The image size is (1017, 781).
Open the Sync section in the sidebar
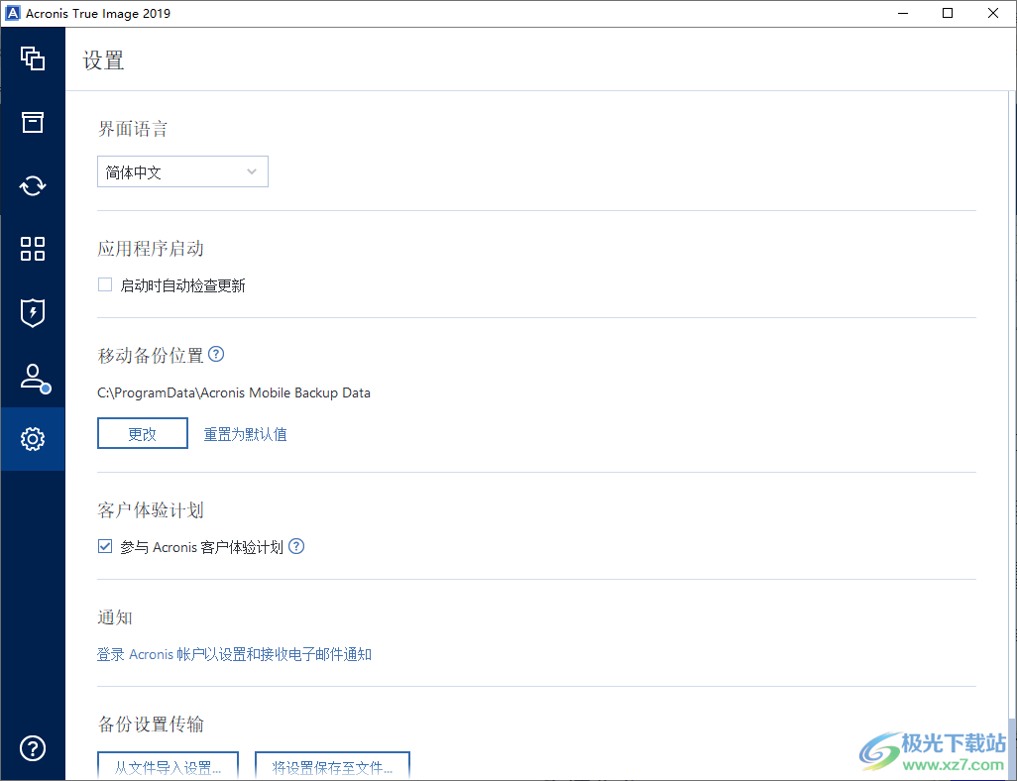point(33,185)
